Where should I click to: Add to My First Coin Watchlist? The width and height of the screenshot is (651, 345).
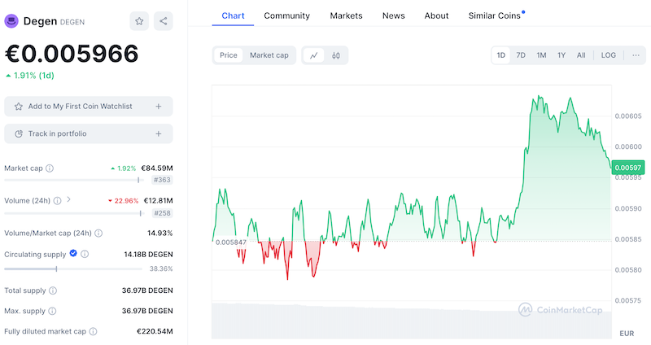click(x=89, y=107)
